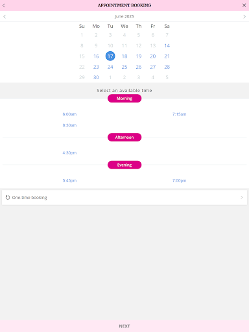Advance calendar to the next month
Image resolution: width=249 pixels, height=332 pixels.
pyautogui.click(x=244, y=16)
